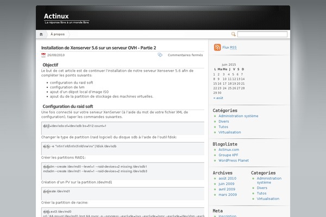
Task: Open Virtualisation under Catégories
Action: click(230, 132)
